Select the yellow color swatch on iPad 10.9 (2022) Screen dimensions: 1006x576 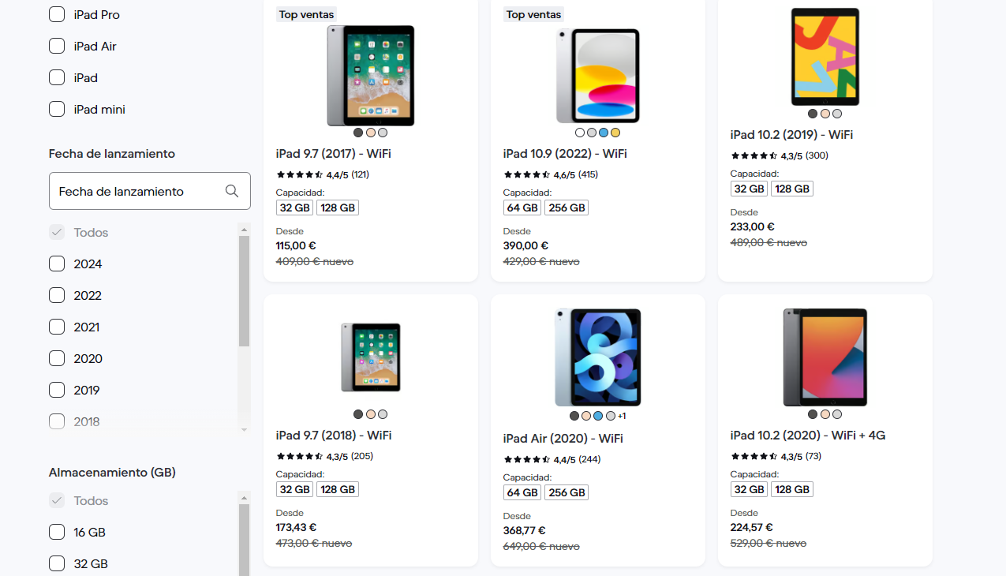click(x=616, y=133)
